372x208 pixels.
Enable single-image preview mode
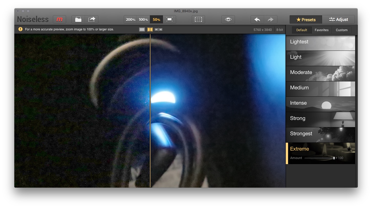[x=142, y=29]
